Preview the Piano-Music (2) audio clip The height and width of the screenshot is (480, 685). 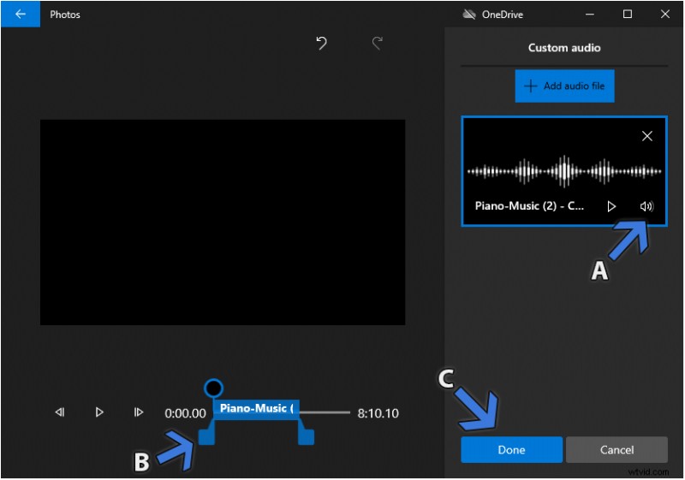click(x=611, y=206)
